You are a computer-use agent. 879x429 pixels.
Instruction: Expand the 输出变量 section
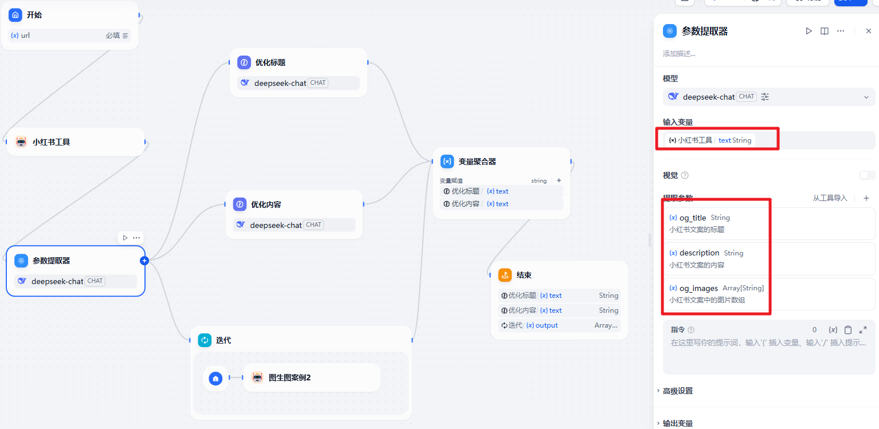[x=678, y=423]
